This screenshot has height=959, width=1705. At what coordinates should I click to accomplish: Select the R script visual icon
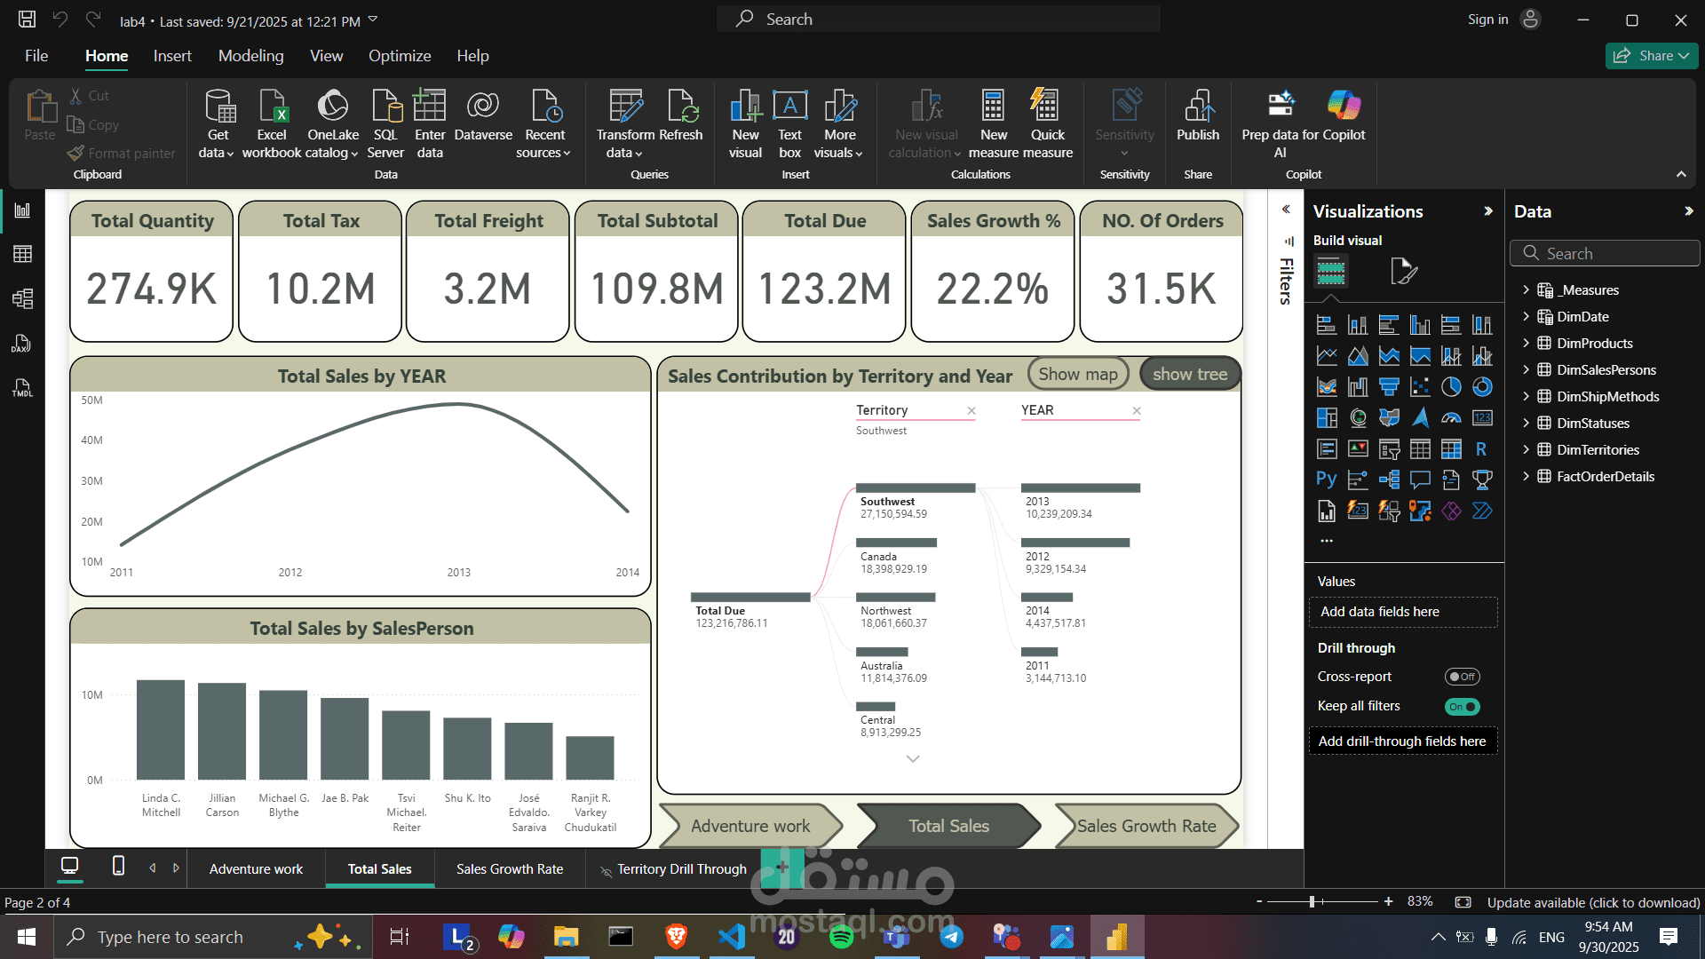click(1482, 448)
